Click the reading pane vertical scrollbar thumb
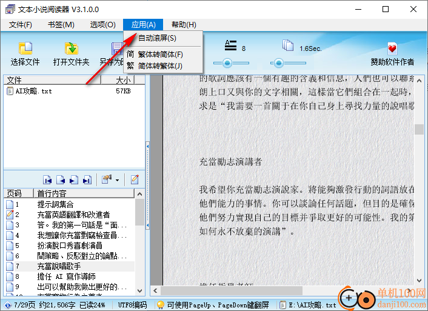 coord(420,129)
